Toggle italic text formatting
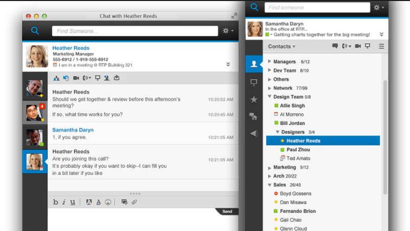 point(64,202)
